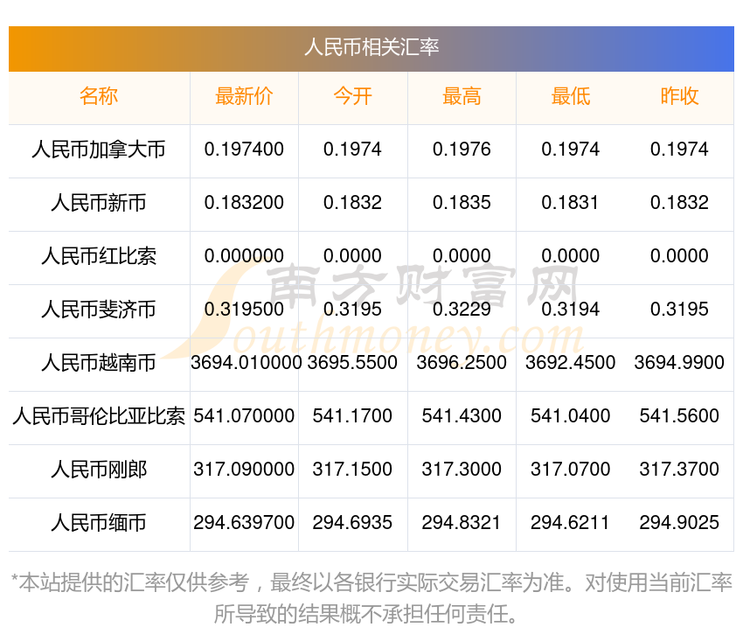The image size is (743, 641).
Task: Select the 最低 column header
Action: [x=571, y=97]
